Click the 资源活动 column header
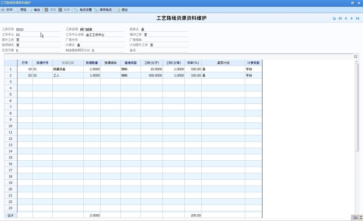 point(110,63)
